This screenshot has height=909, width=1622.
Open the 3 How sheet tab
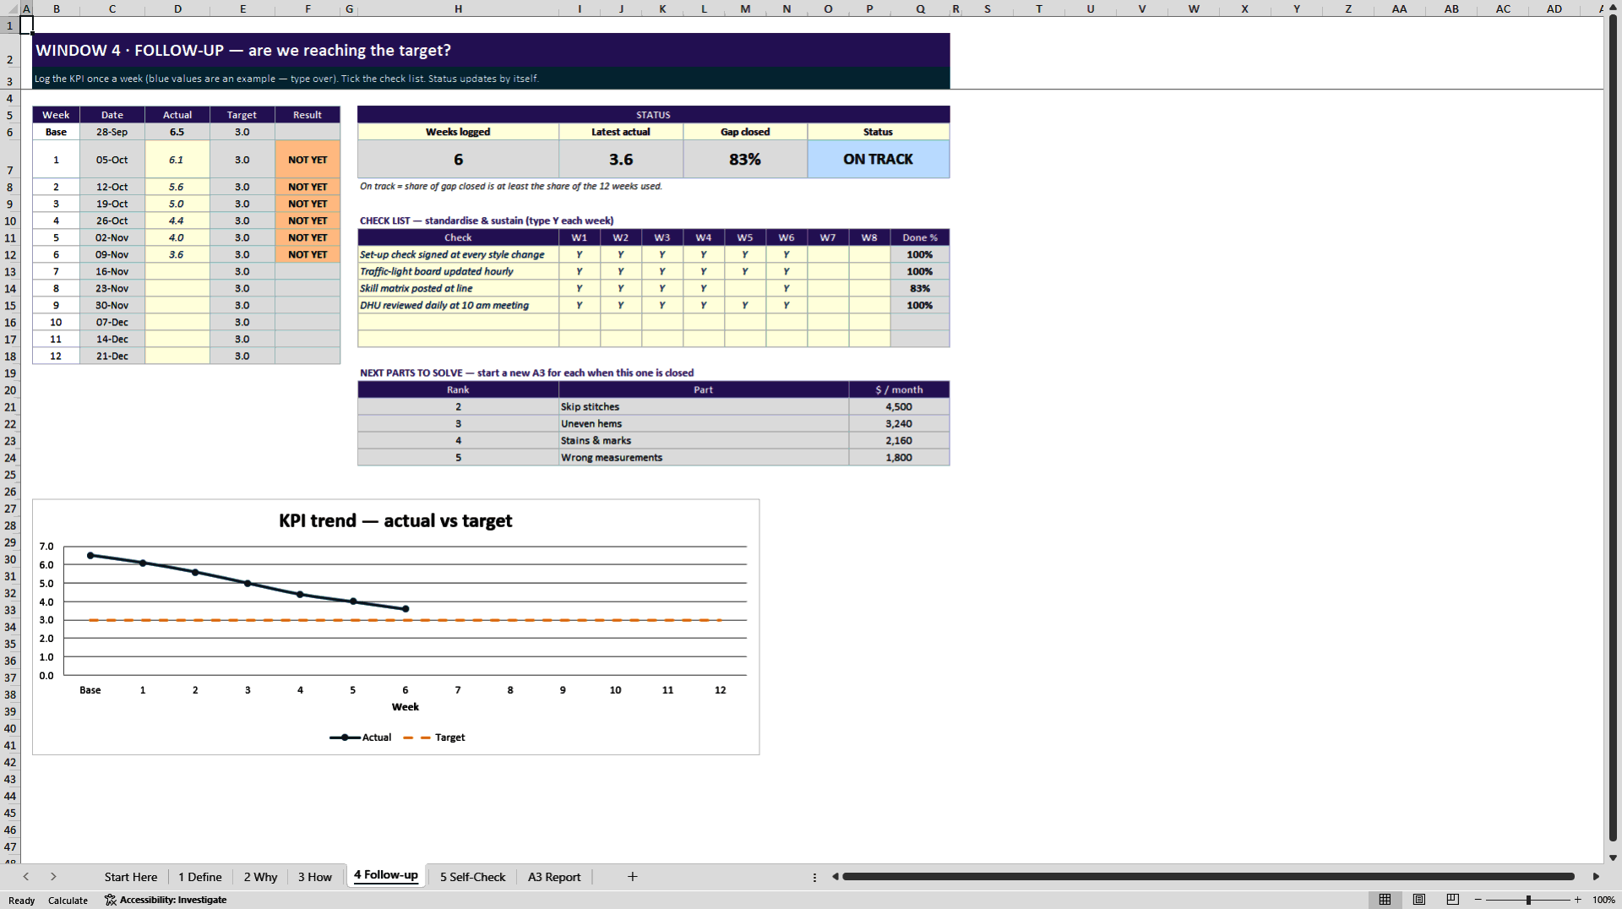314,877
